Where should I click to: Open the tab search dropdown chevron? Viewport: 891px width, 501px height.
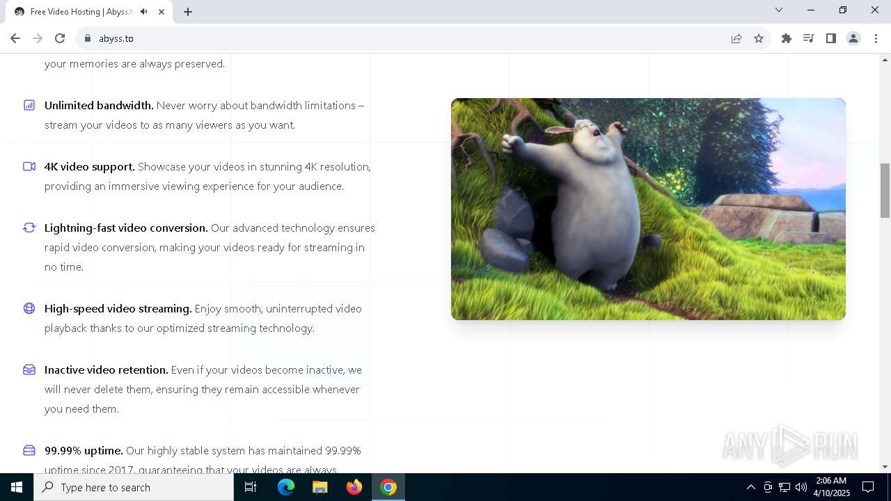click(x=779, y=10)
